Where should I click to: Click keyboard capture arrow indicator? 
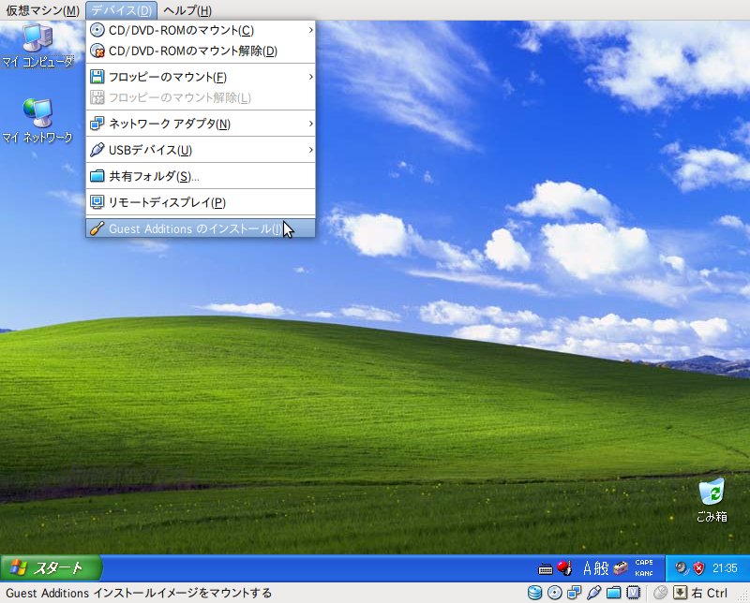coord(680,593)
